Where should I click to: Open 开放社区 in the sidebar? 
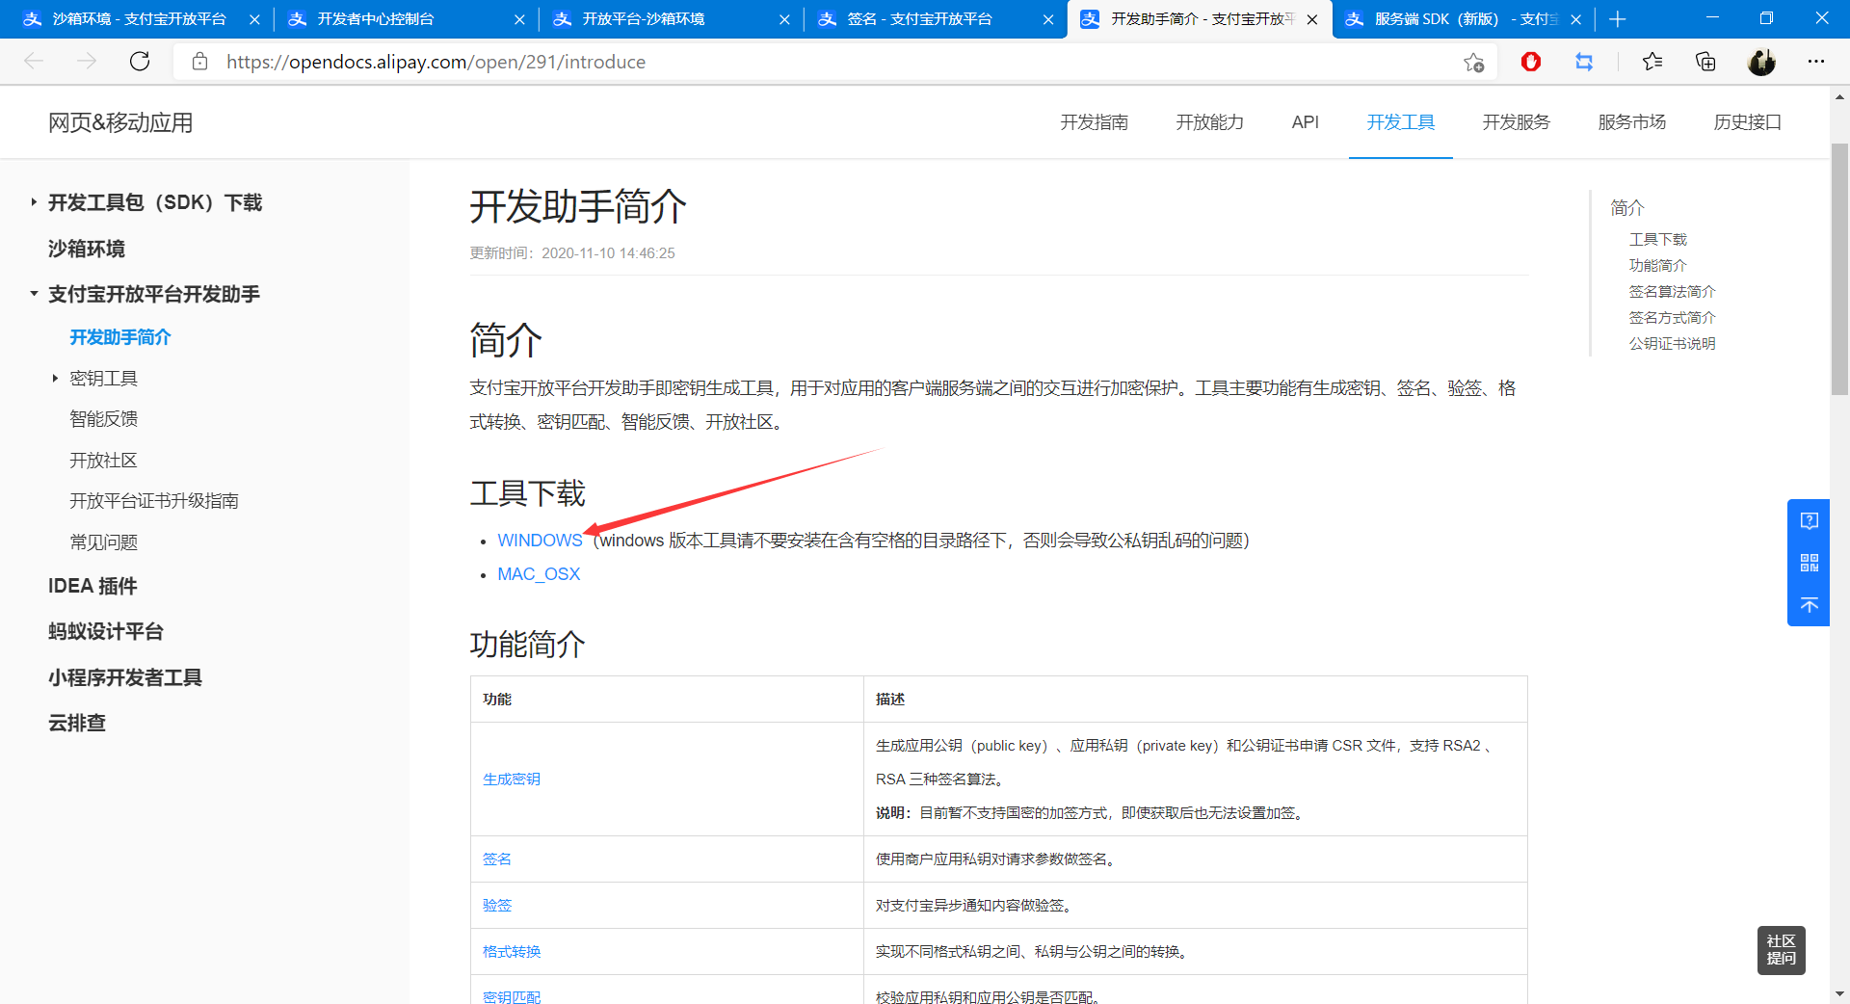point(103,461)
